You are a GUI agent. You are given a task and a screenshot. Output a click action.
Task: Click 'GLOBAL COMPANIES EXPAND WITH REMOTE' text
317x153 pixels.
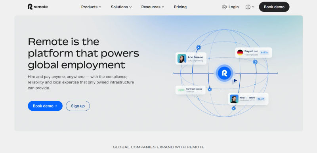tap(158, 147)
